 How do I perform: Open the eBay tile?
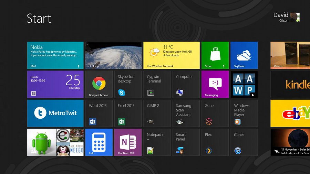(x=290, y=113)
